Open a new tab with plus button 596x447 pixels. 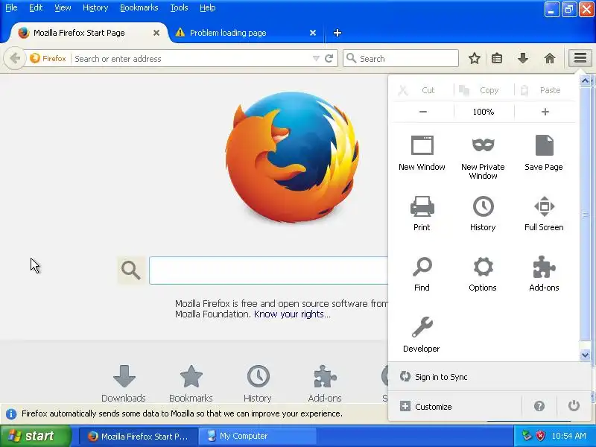(x=337, y=33)
